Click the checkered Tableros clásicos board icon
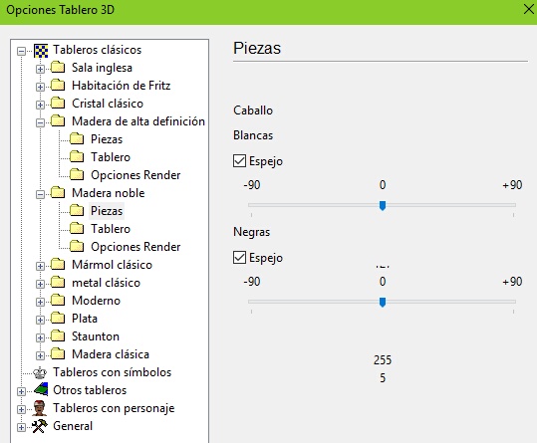Screen dimensions: 537x443 click(x=41, y=51)
